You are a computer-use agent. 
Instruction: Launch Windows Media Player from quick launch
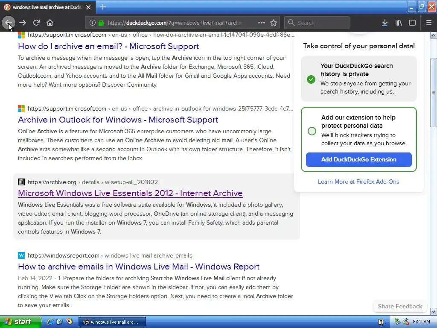pyautogui.click(x=69, y=322)
